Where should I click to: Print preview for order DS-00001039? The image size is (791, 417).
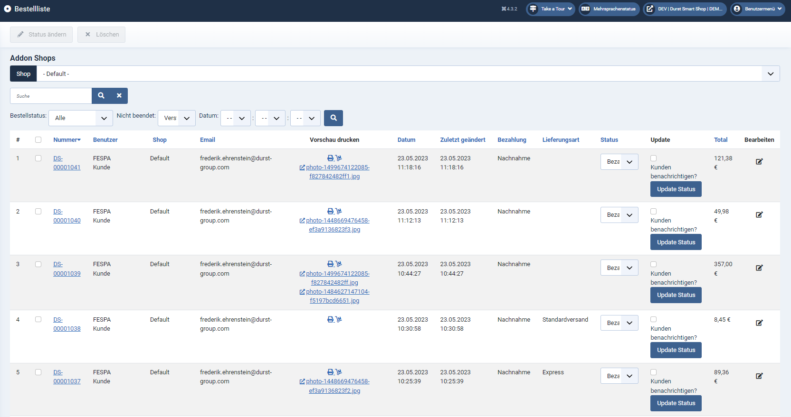[330, 264]
